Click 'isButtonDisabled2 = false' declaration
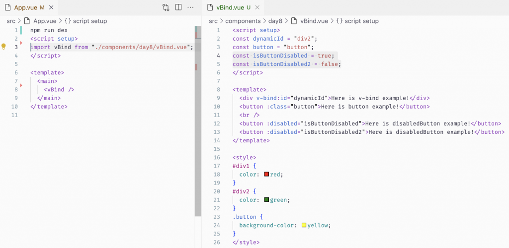The height and width of the screenshot is (248, 509). coord(295,64)
